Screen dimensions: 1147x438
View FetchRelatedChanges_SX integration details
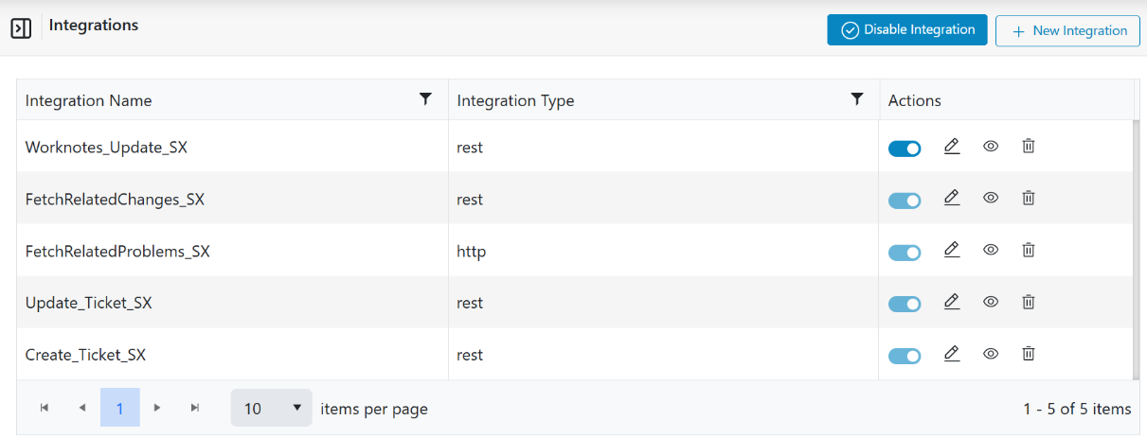(991, 199)
